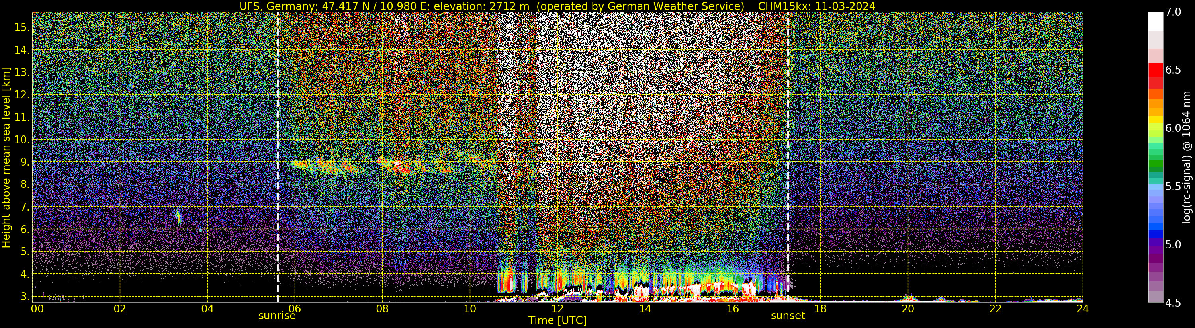The image size is (1195, 328).
Task: Click the colorbar value "5.0"
Action: click(x=1173, y=244)
